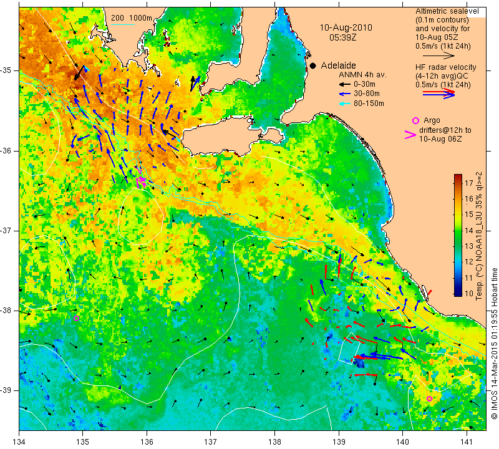Click the 05:39Z time label
Image resolution: width=499 pixels, height=449 pixels.
tap(342, 37)
